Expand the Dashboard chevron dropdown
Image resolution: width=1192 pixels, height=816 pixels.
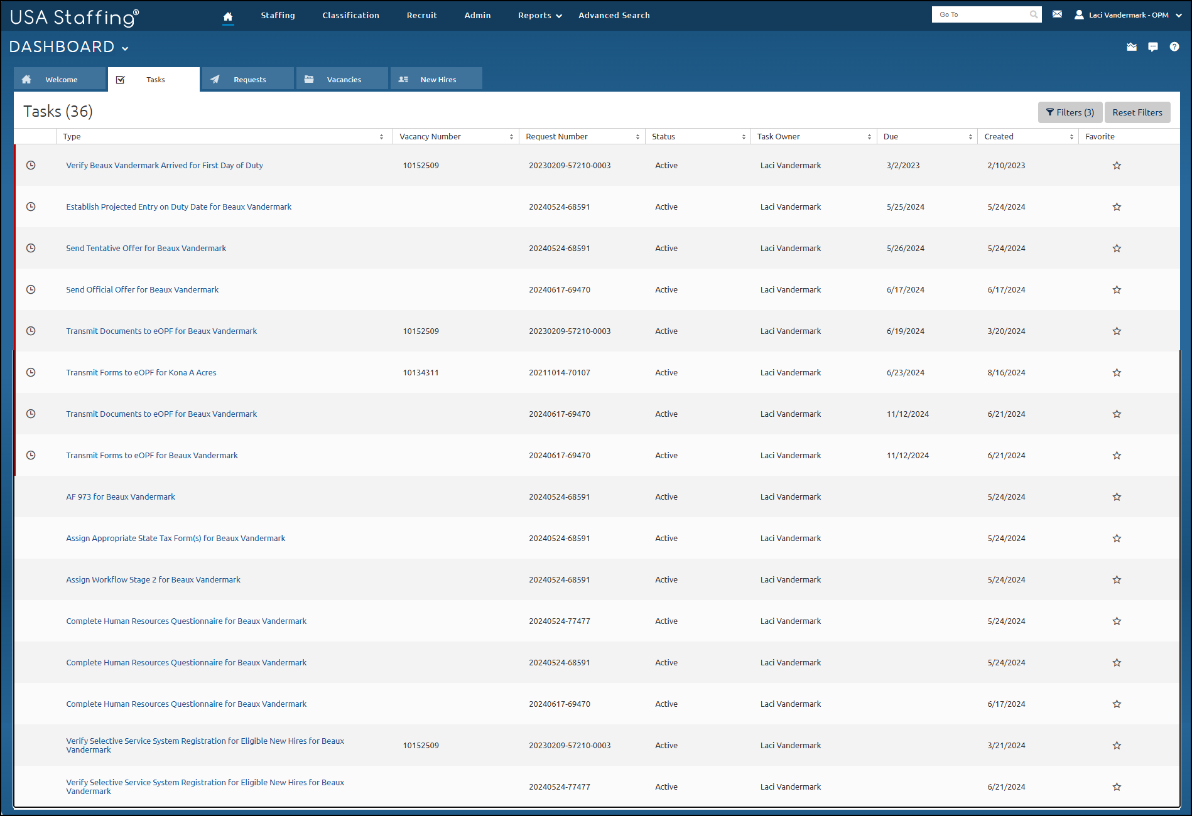[x=126, y=48]
